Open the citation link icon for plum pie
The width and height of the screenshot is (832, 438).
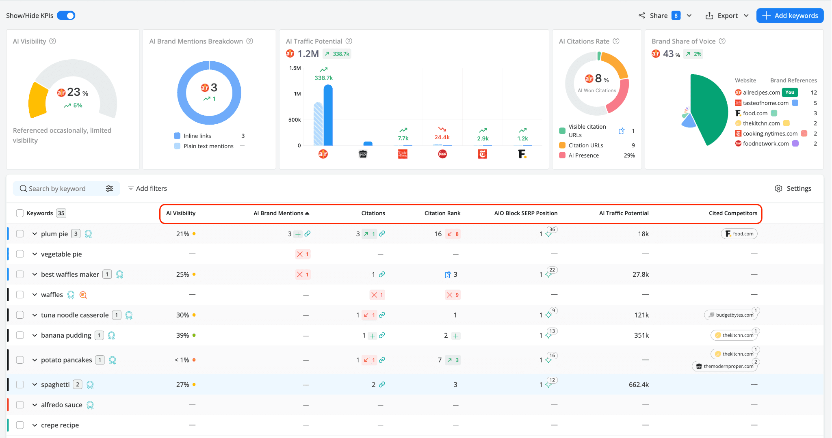pyautogui.click(x=382, y=234)
